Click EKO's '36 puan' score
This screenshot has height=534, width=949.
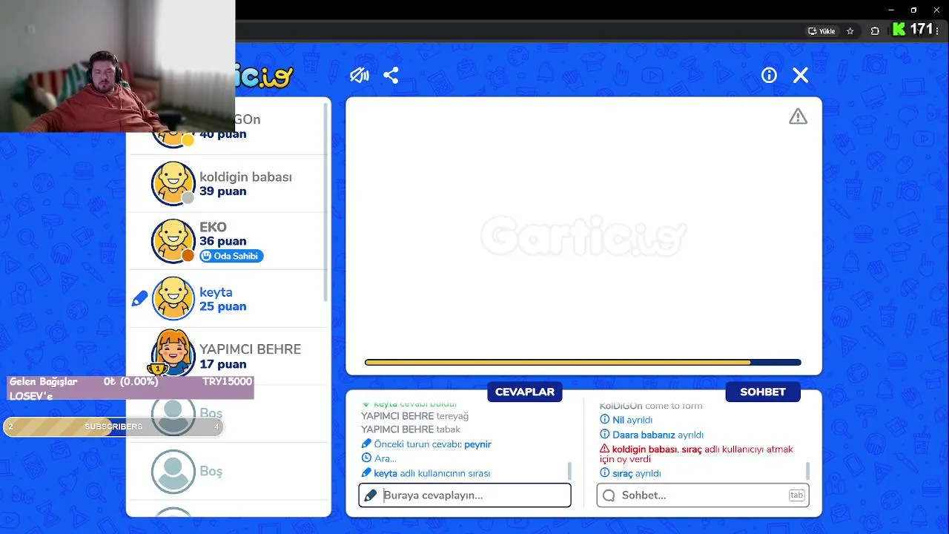222,241
